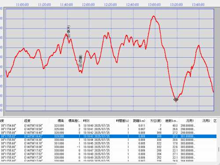The image size is (220, 165).
Task: Click the 13:00:00 time axis label
Action: [x=154, y=5]
